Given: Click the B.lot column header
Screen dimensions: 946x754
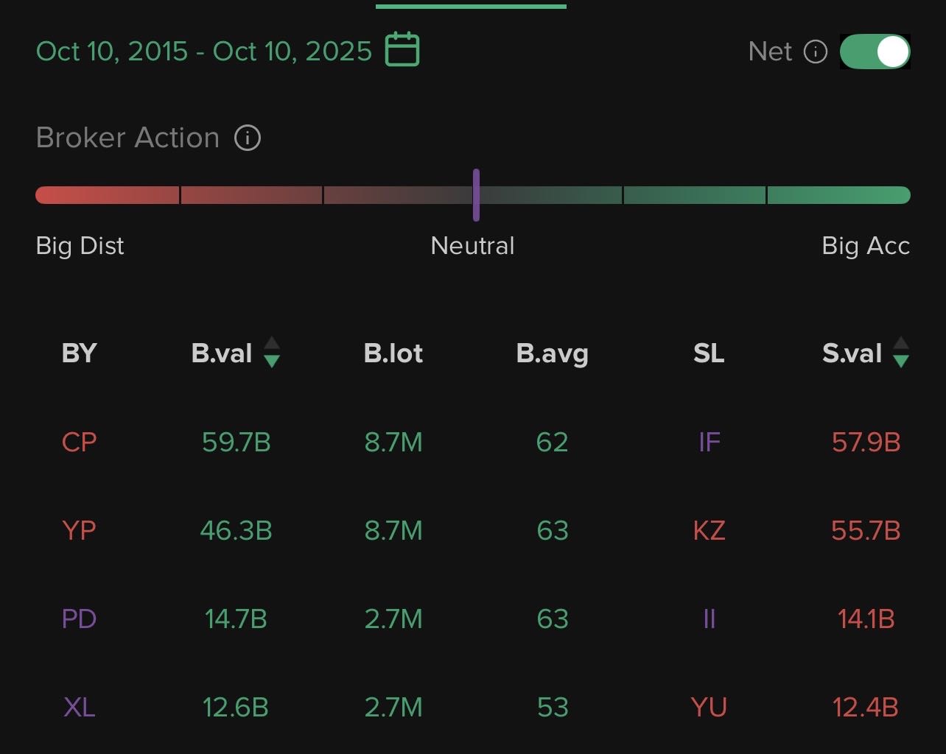Looking at the screenshot, I should pyautogui.click(x=393, y=353).
